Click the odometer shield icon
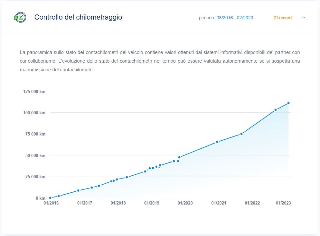 pos(20,17)
